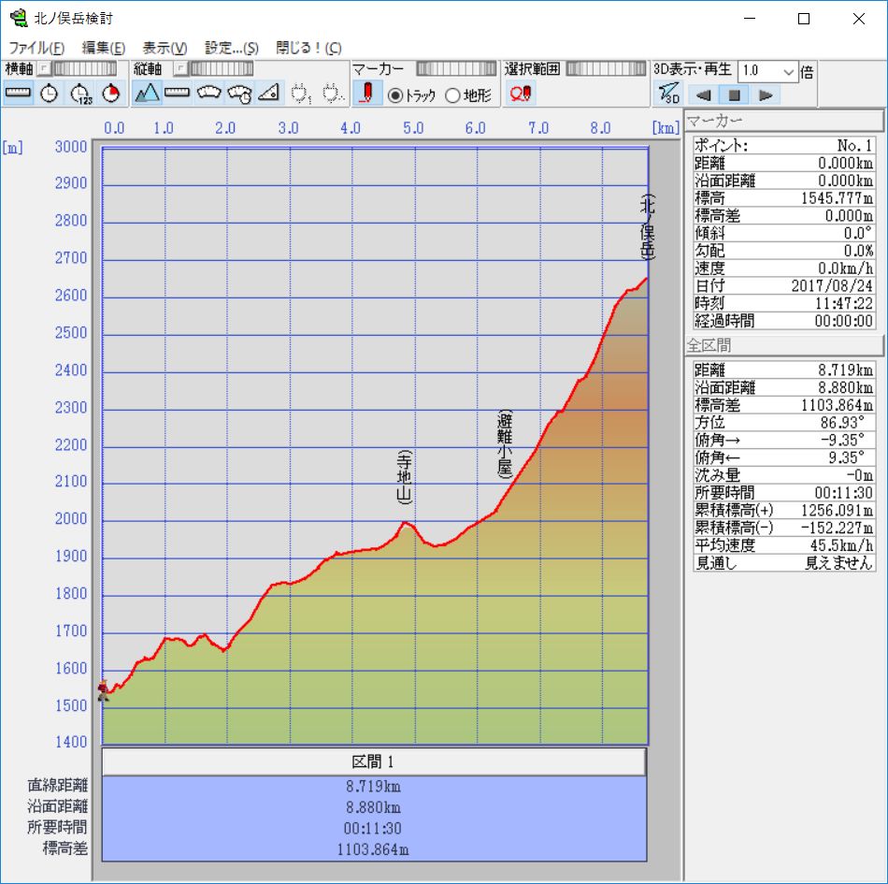The width and height of the screenshot is (888, 884).
Task: Click the second dotted heart-rate icon
Action: (332, 93)
